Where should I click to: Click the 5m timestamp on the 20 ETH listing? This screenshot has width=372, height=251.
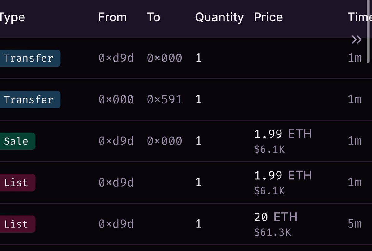355,224
